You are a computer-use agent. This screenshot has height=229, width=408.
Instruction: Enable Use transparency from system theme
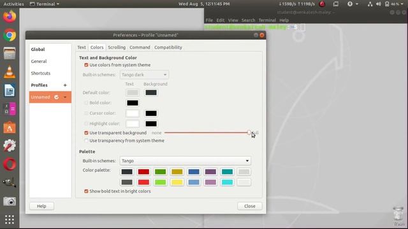[86, 141]
